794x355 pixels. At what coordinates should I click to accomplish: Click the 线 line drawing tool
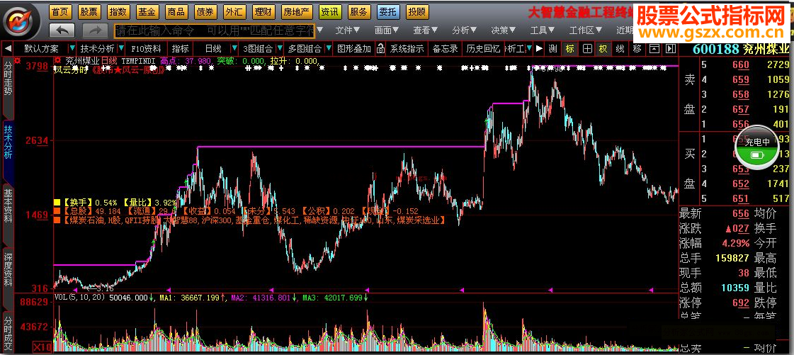[x=620, y=49]
